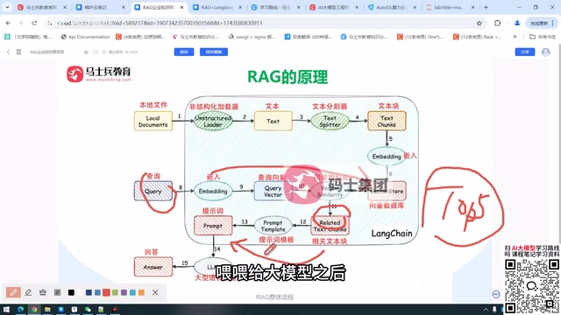The image size is (561, 315).
Task: Pick the orange color swatch
Action: click(x=141, y=292)
